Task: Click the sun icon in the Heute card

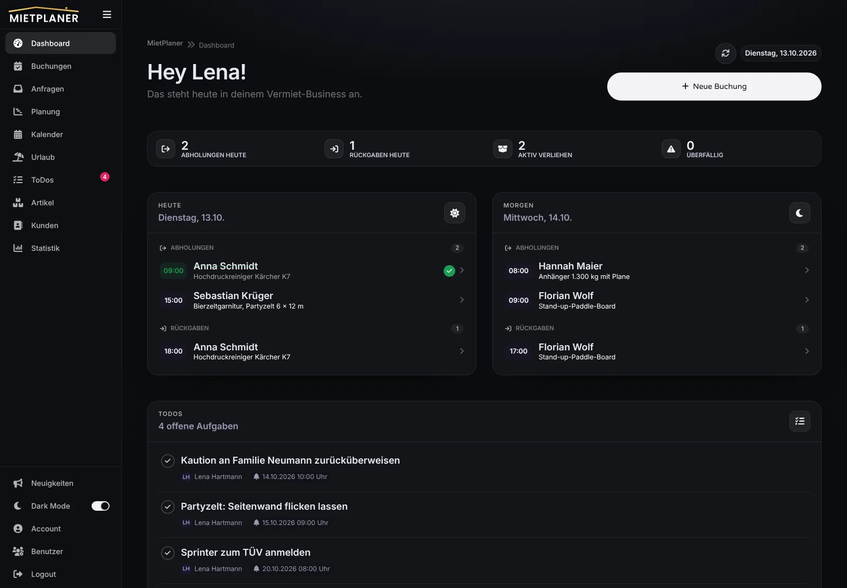Action: [x=454, y=213]
